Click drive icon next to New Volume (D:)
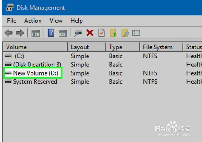This screenshot has width=202, height=142. click(8, 73)
